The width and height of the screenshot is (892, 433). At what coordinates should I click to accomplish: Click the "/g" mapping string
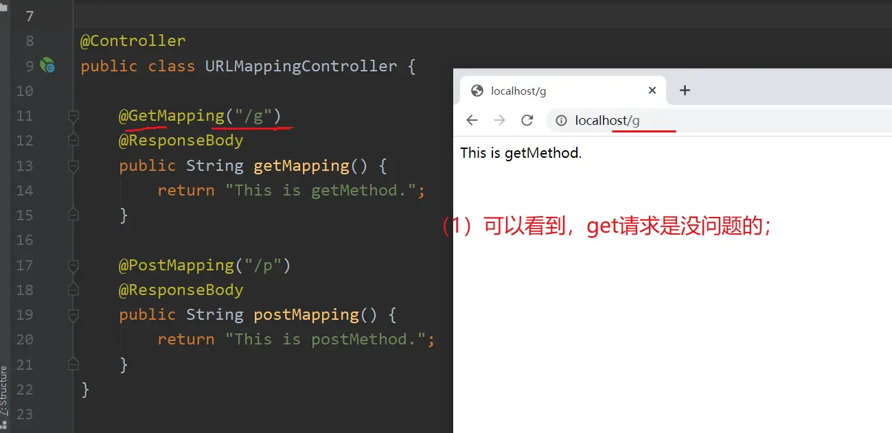coord(253,116)
